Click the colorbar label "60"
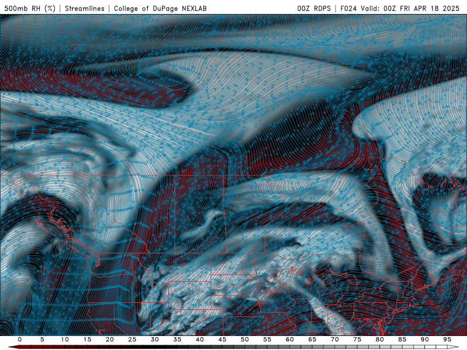This screenshot has width=467, height=350. (x=290, y=339)
